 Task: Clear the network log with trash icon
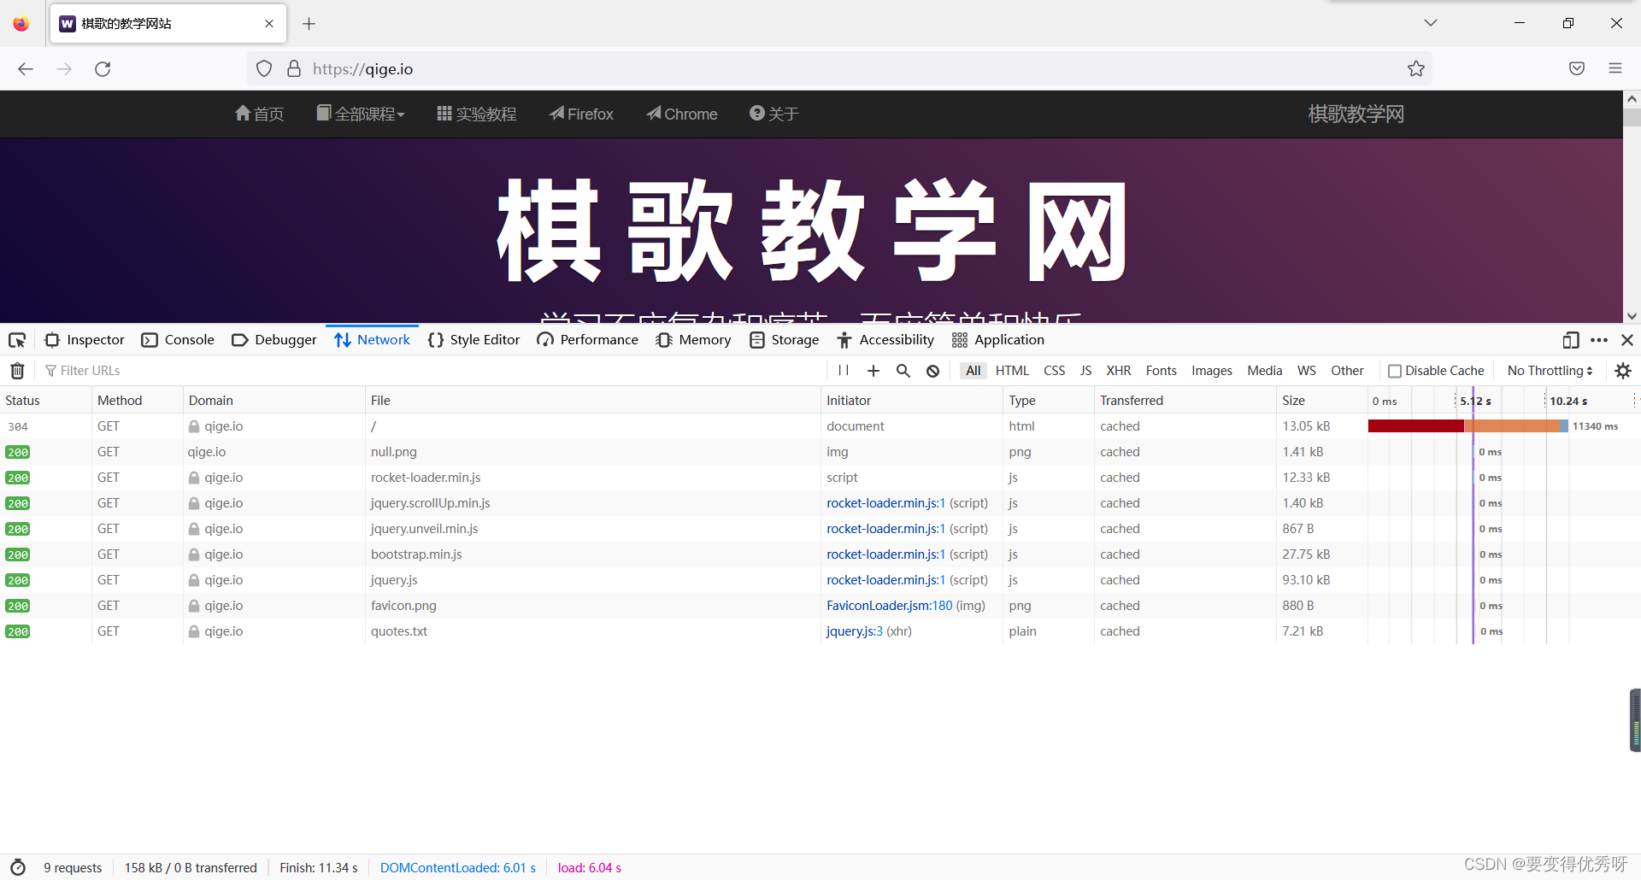click(17, 371)
